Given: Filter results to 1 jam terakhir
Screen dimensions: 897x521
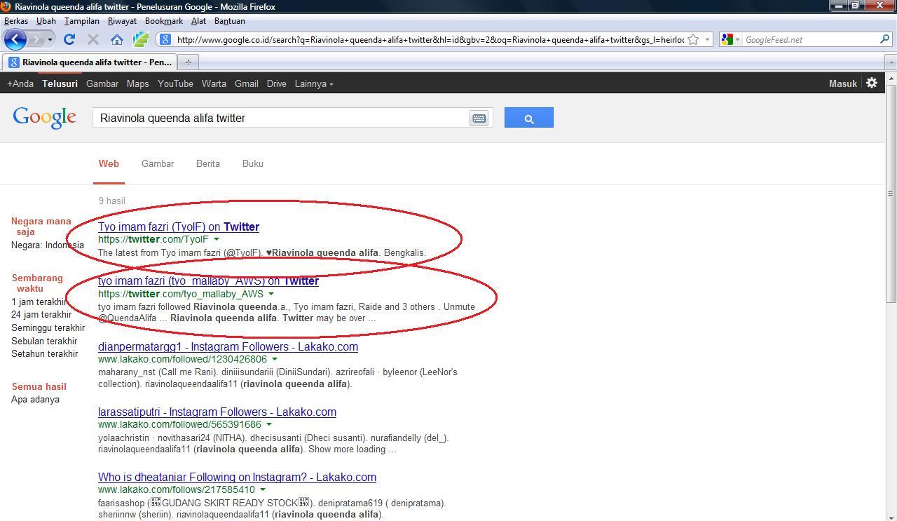Looking at the screenshot, I should [38, 302].
